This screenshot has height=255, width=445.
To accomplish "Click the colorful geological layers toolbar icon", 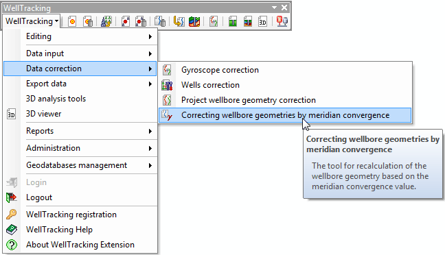I will click(194, 21).
